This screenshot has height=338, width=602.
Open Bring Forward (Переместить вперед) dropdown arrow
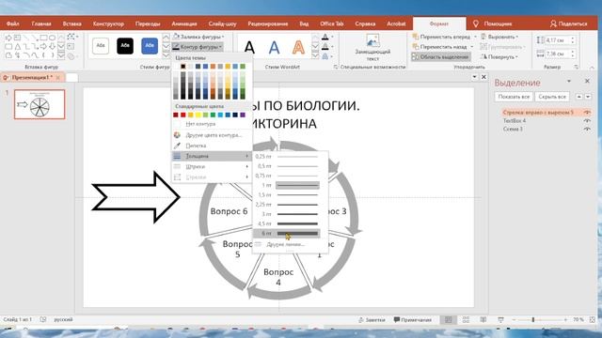(x=475, y=37)
